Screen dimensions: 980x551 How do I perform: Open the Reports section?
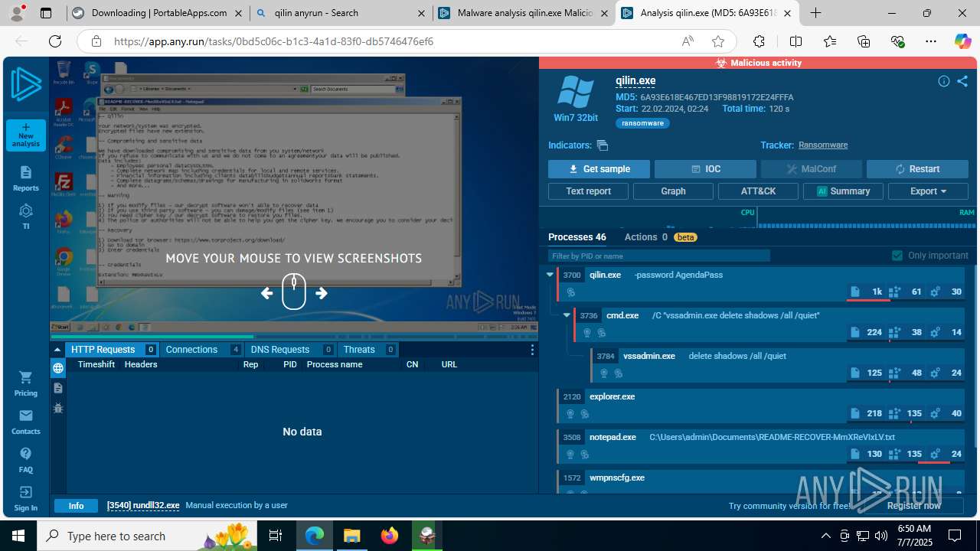pos(26,178)
